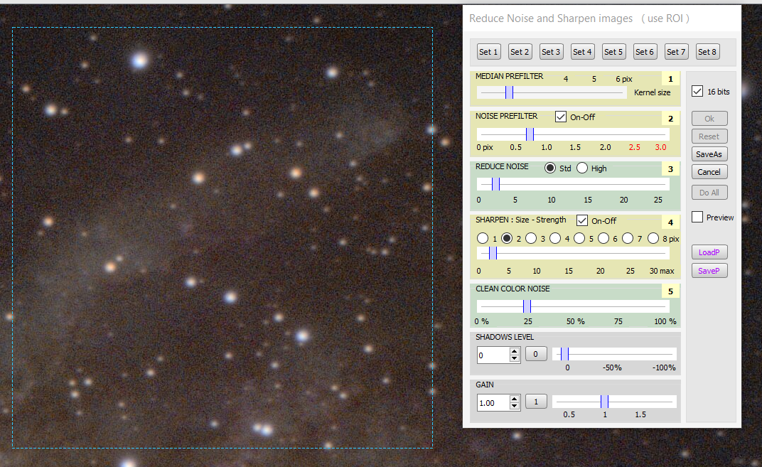Click the Do All button

pyautogui.click(x=709, y=193)
